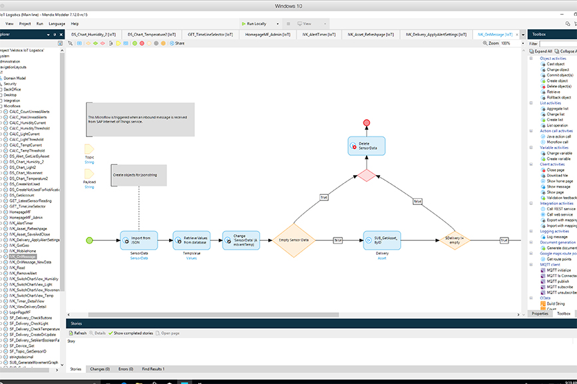Click the Share button in microflow toolbar

pos(178,43)
